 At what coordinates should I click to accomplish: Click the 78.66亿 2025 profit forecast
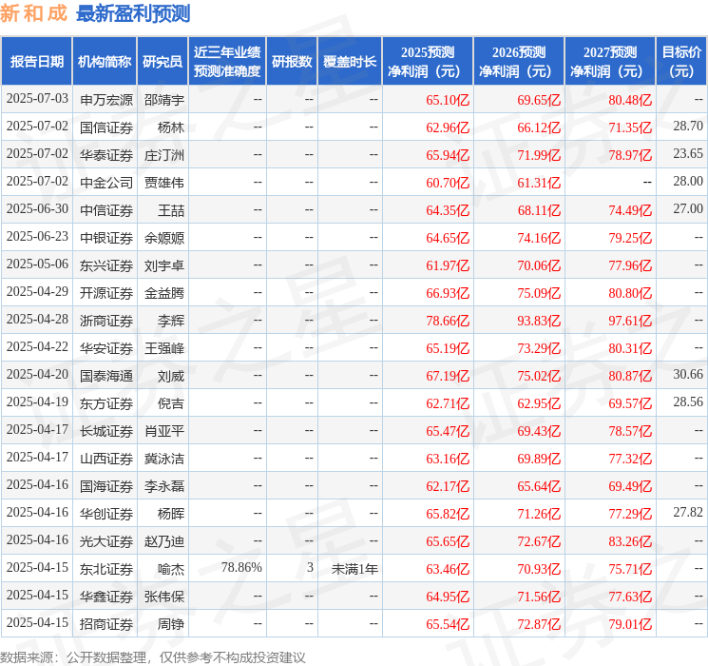[448, 321]
